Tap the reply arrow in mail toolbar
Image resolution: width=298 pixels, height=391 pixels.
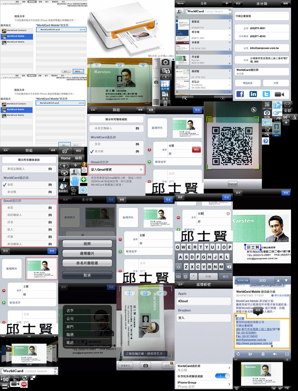[x=275, y=354]
